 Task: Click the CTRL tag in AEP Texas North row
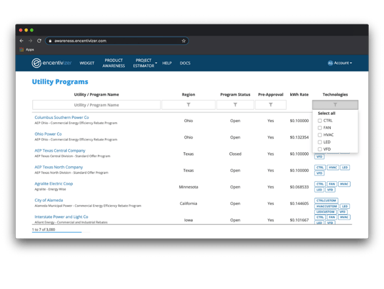[320, 167]
